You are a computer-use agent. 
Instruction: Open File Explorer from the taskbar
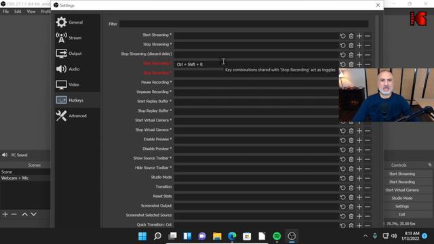pyautogui.click(x=217, y=237)
